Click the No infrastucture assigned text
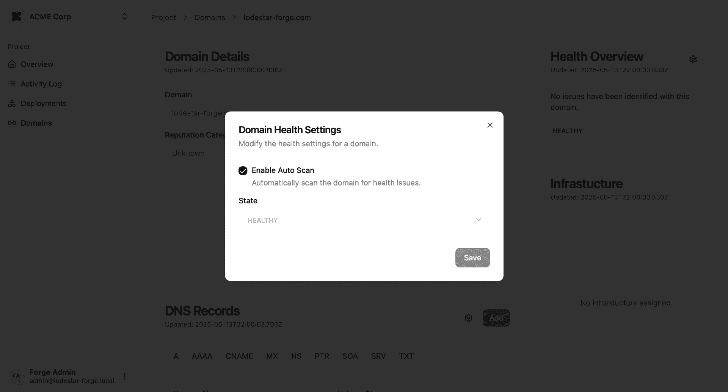Viewport: 728px width, 392px height. pyautogui.click(x=626, y=303)
